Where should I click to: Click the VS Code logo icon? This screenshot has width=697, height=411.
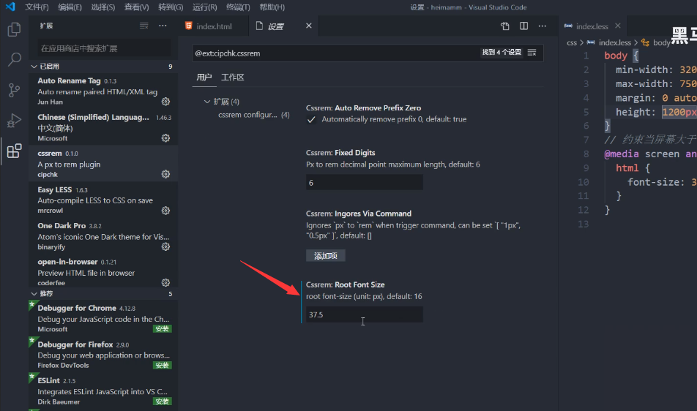[x=10, y=7]
